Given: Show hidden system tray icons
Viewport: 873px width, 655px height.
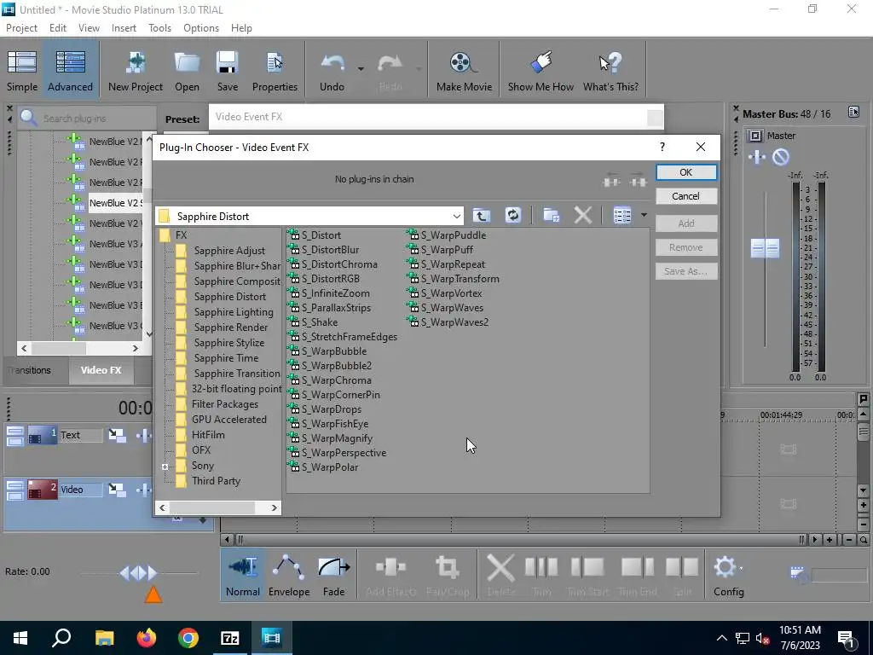Looking at the screenshot, I should 721,638.
